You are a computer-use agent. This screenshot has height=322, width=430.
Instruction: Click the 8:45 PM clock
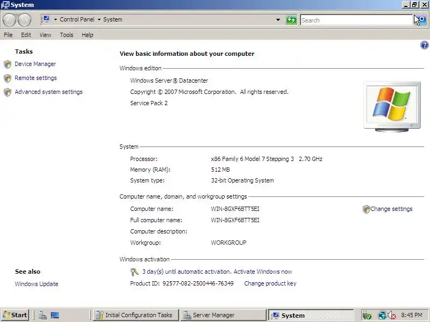pyautogui.click(x=411, y=315)
